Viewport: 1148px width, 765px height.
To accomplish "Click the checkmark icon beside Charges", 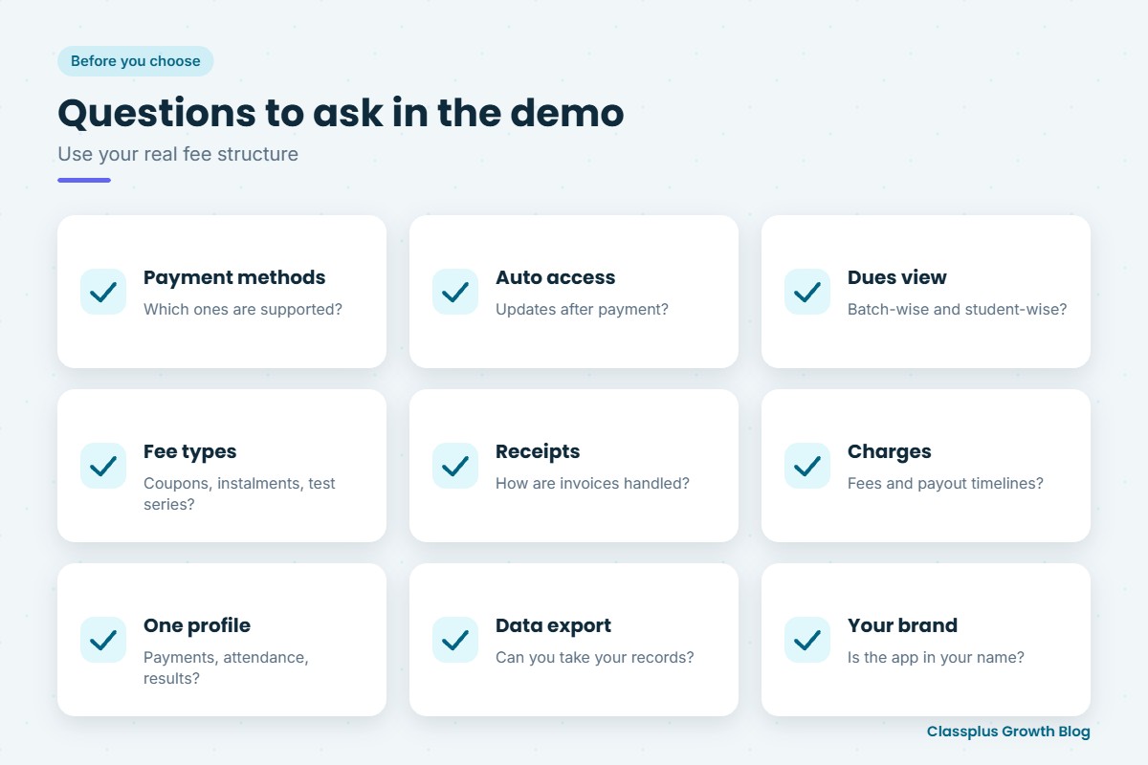I will 807,466.
